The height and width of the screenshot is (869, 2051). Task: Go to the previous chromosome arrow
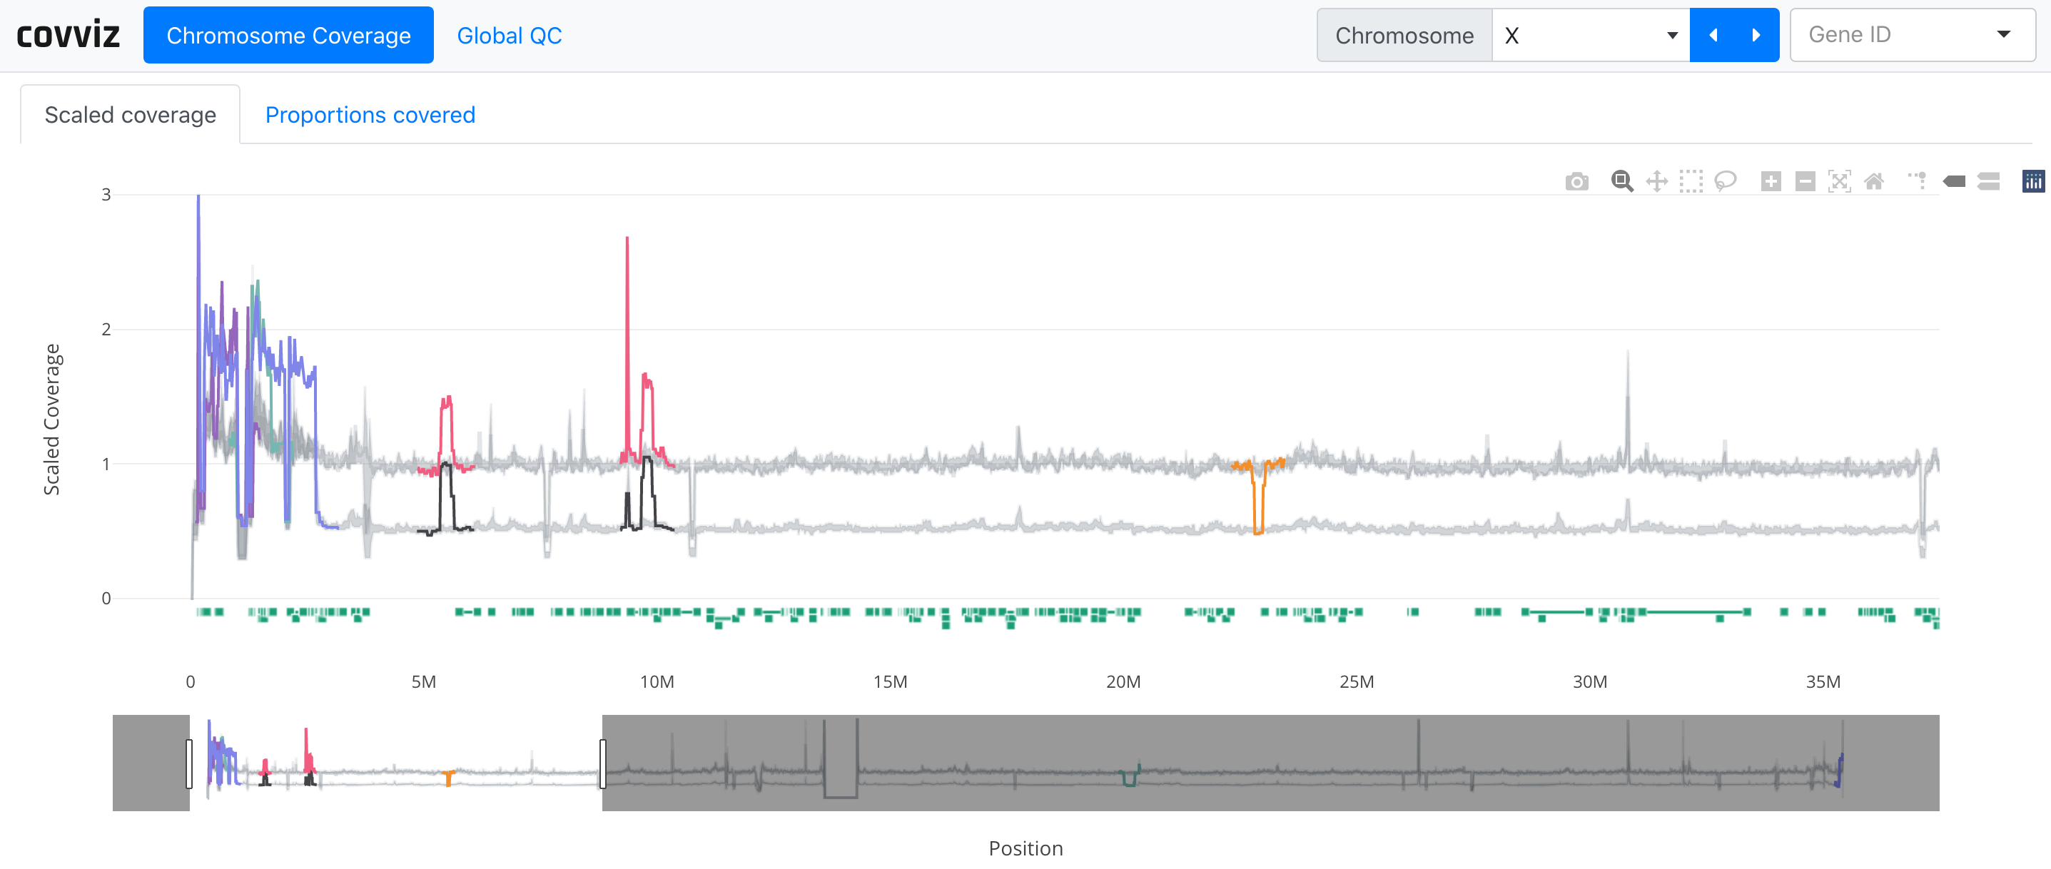point(1713,35)
